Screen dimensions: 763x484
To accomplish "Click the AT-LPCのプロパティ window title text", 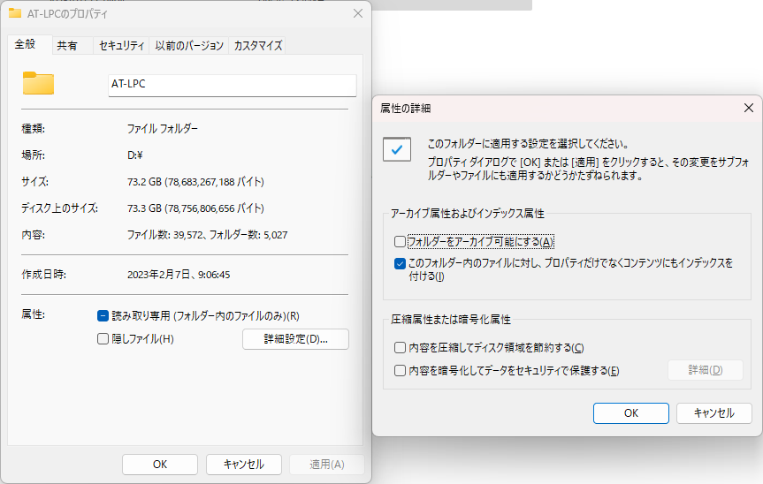I will click(67, 13).
